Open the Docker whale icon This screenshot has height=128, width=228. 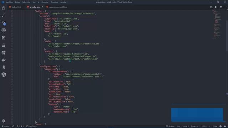click(x=4, y=60)
